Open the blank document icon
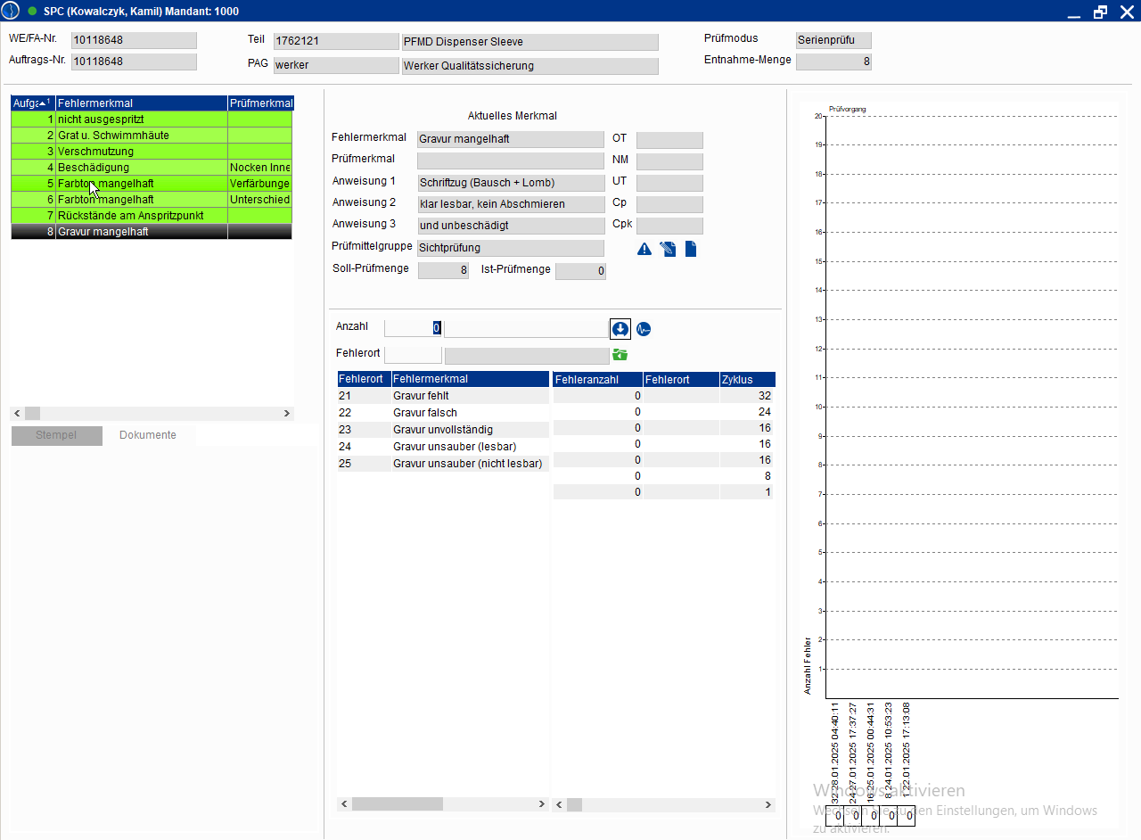Screen dimensions: 1141x840 pos(691,250)
